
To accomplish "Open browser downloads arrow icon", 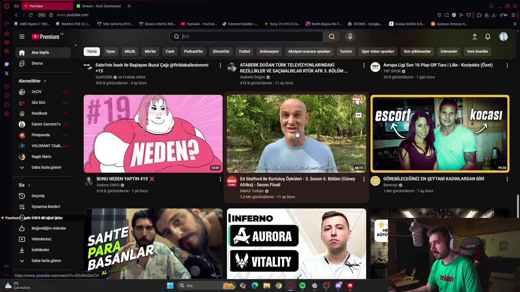I will point(494,15).
